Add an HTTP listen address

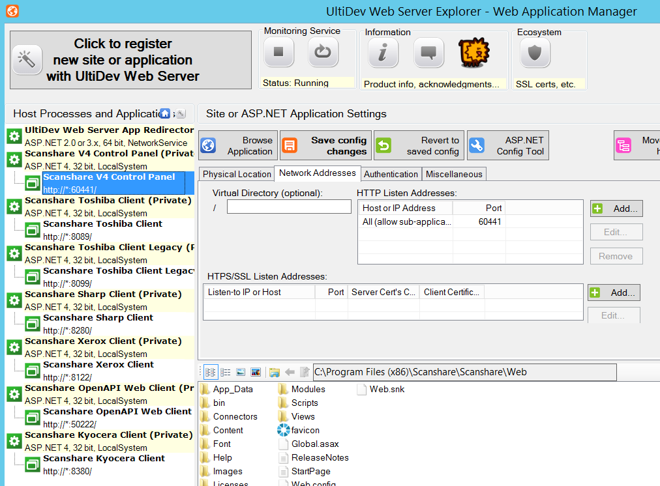[x=616, y=208]
